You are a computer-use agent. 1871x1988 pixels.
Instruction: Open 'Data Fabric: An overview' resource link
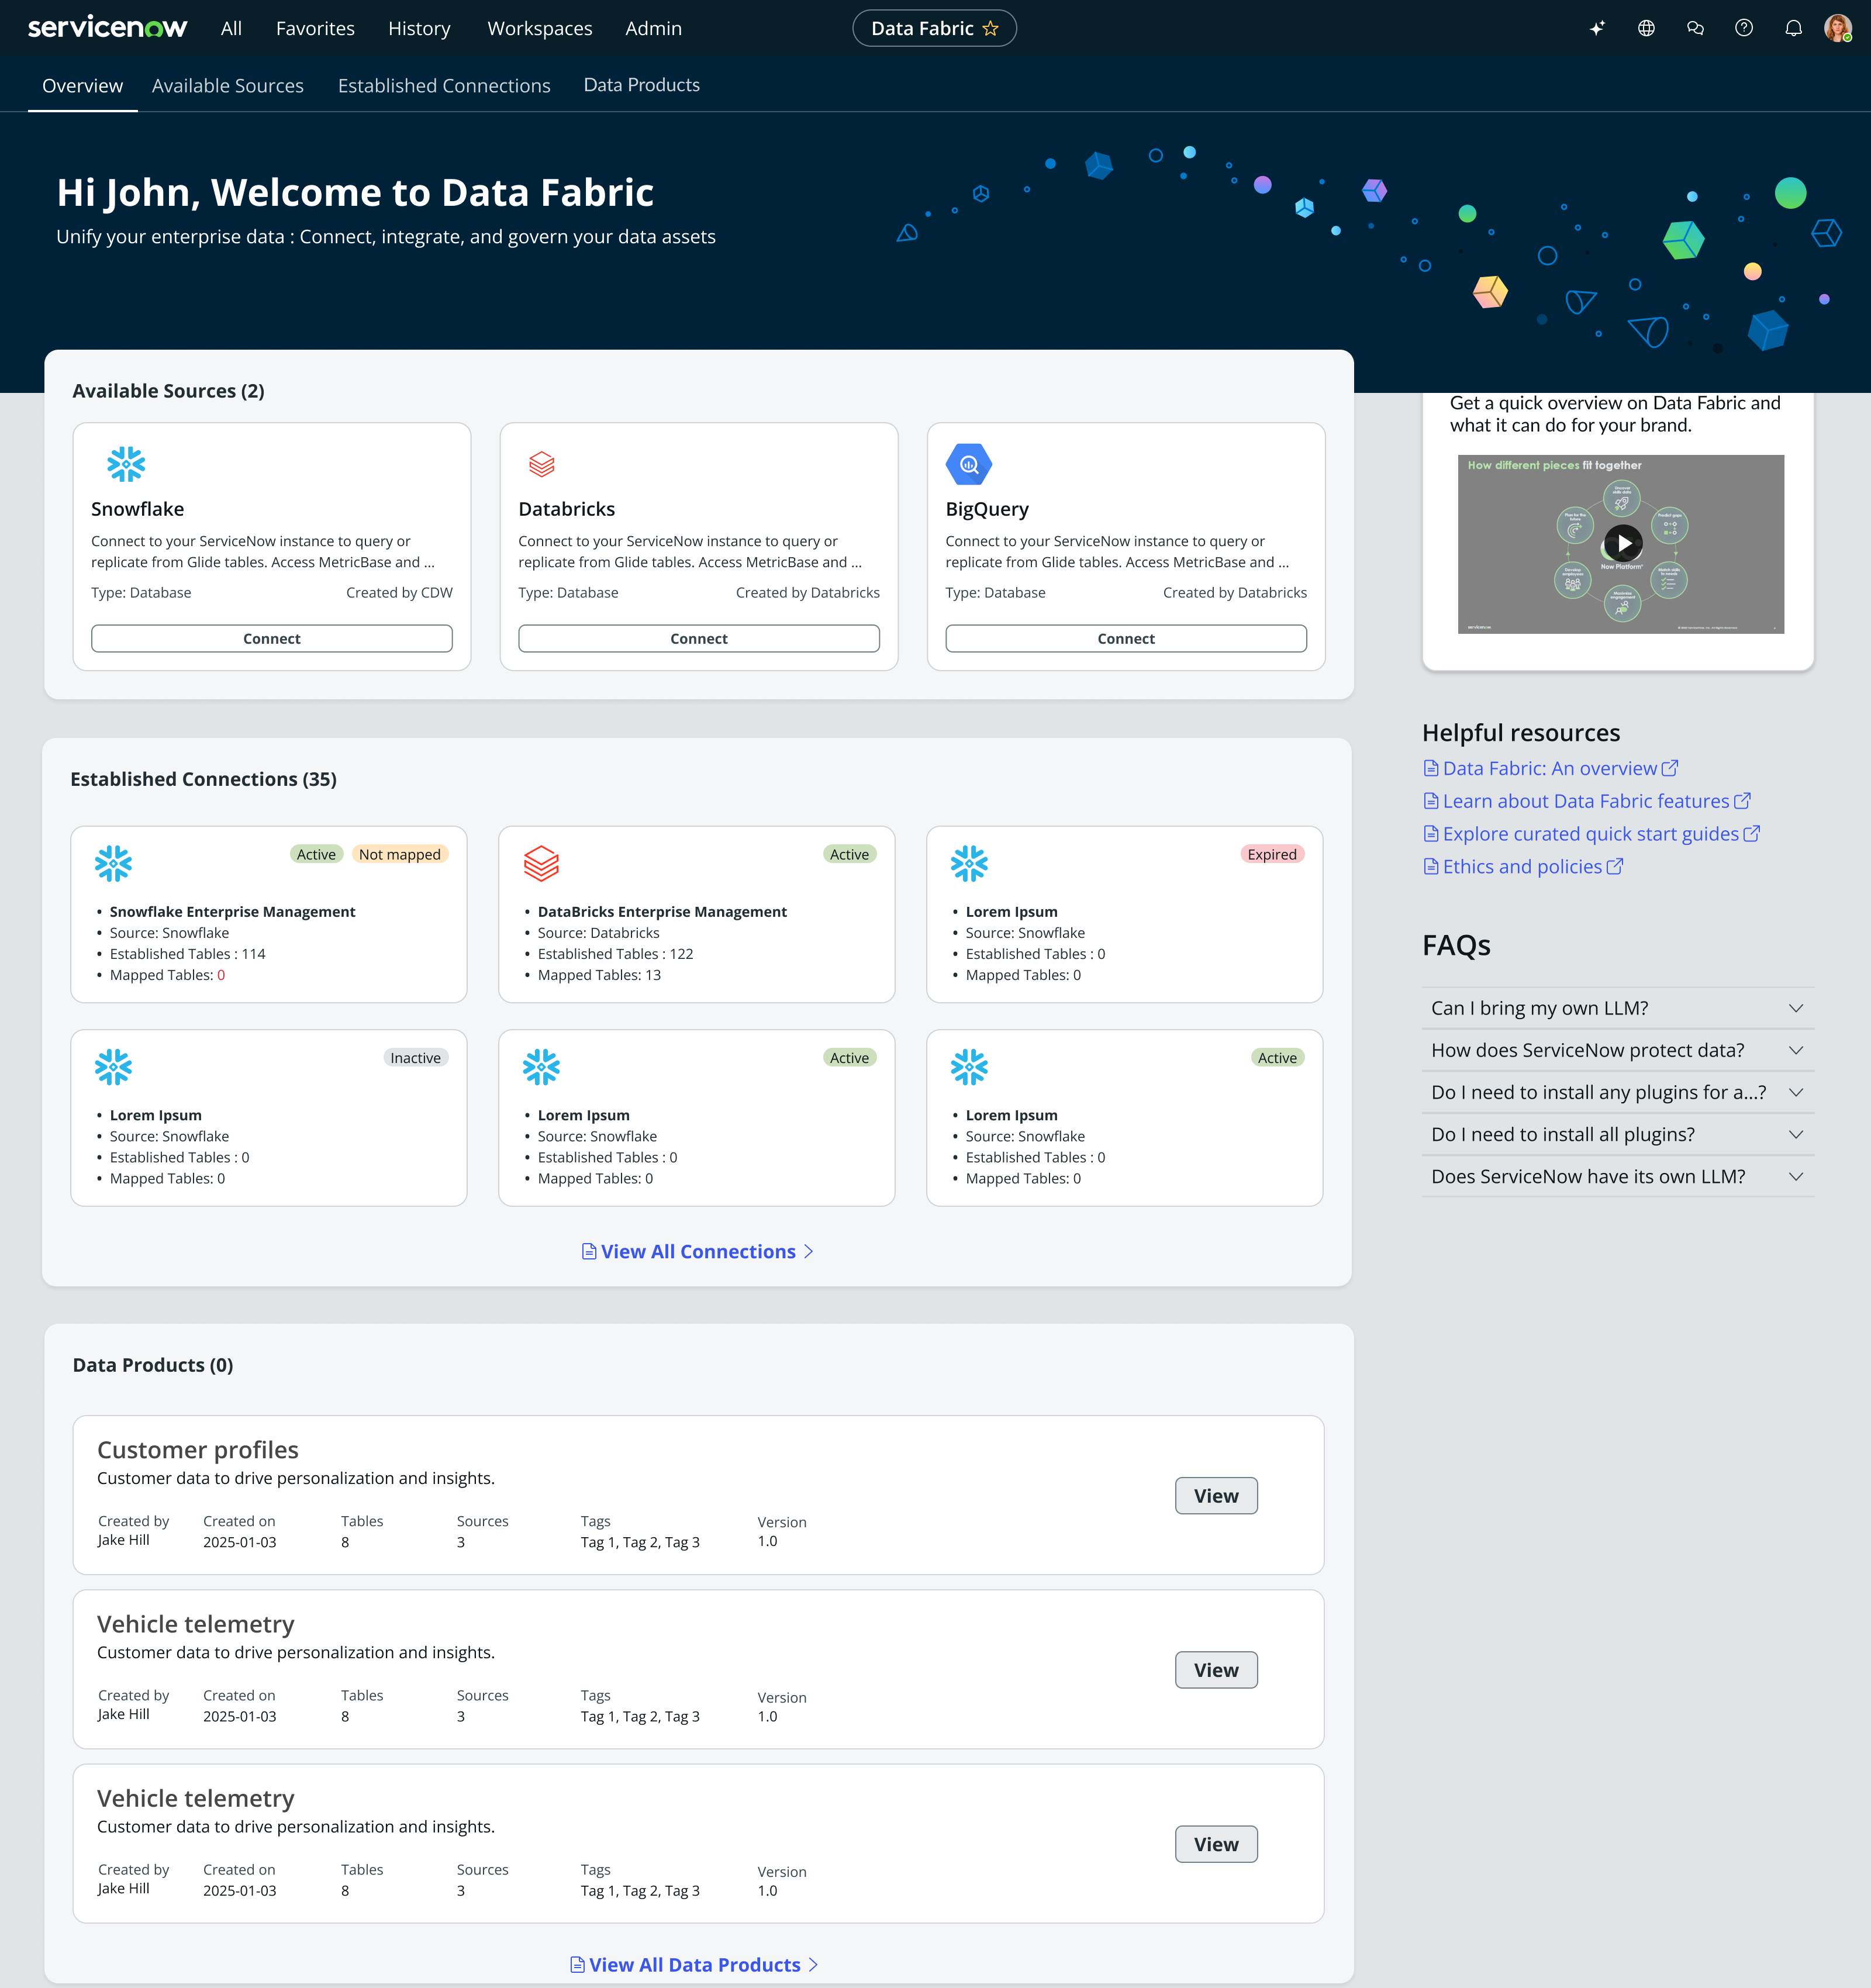coord(1550,768)
